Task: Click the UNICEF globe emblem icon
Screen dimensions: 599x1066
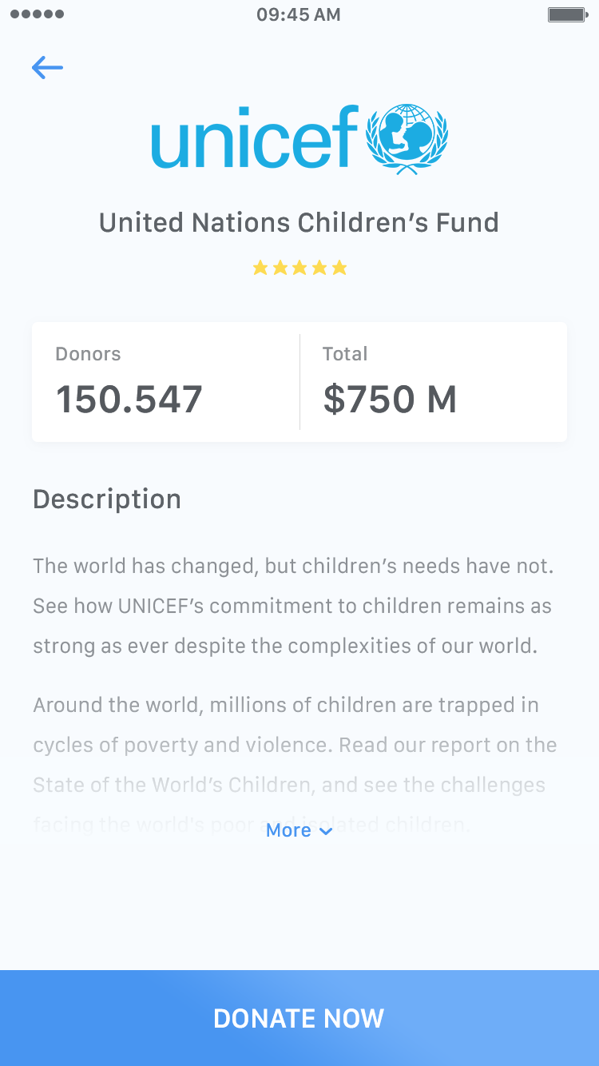Action: pos(407,140)
